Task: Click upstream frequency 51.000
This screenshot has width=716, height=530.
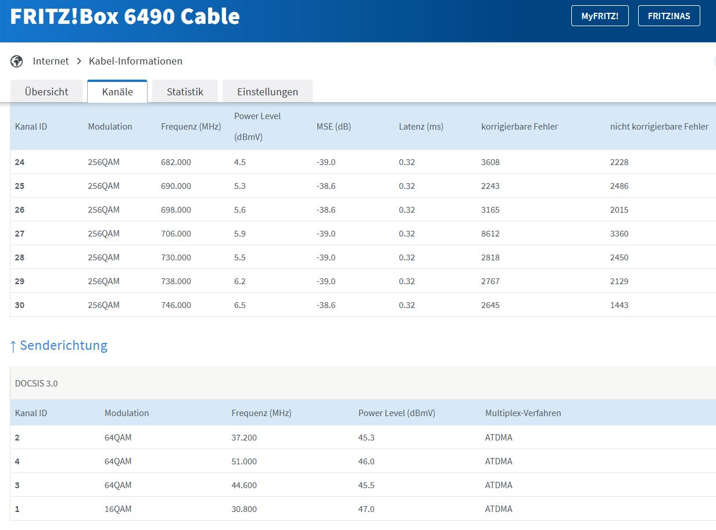Action: (x=244, y=461)
